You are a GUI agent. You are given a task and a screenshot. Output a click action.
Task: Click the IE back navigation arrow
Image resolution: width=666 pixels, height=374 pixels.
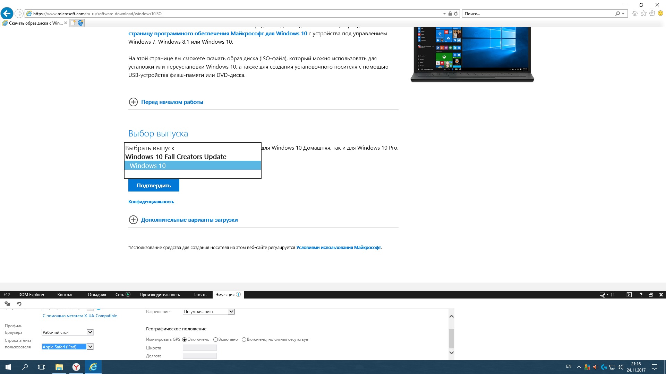pos(7,14)
